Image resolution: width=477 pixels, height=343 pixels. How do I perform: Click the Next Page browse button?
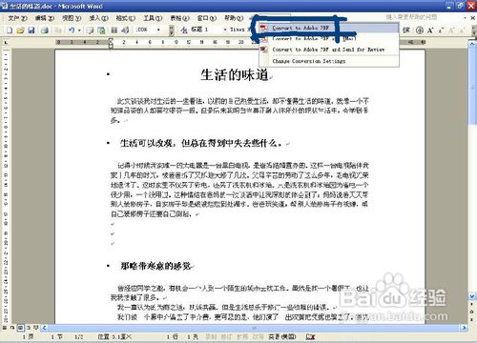(472, 319)
